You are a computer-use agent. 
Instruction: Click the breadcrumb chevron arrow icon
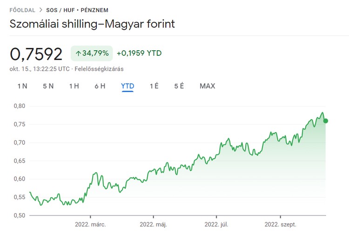[x=41, y=9]
